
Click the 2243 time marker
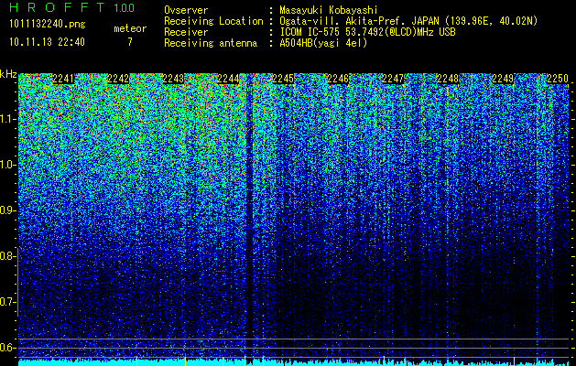coord(173,79)
